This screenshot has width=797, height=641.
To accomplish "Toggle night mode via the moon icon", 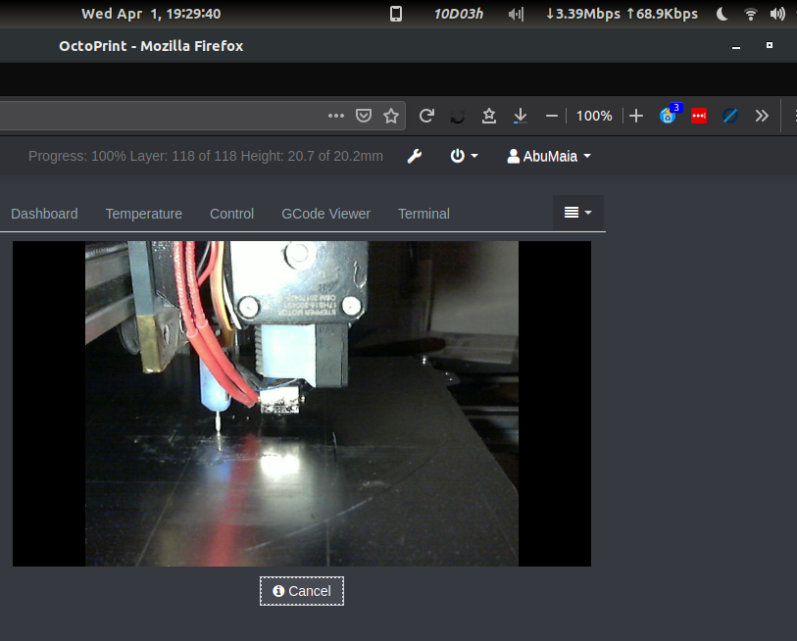I will pos(722,14).
